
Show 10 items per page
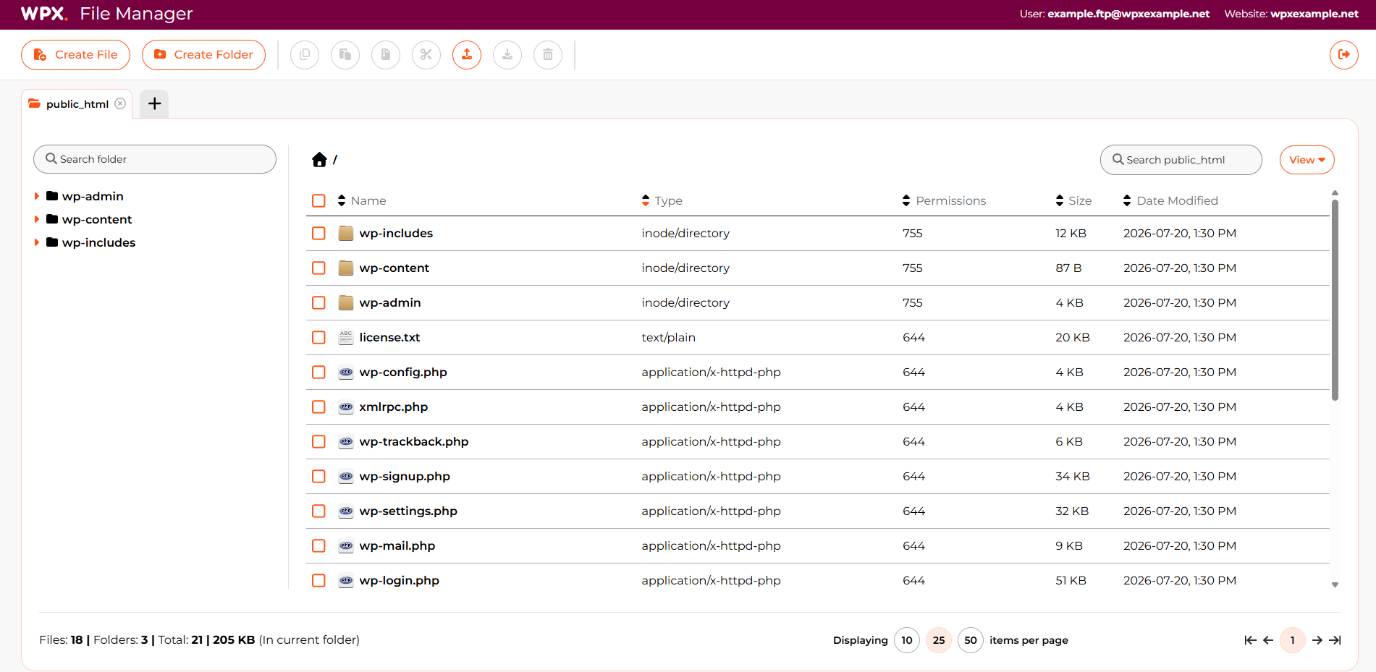coord(907,640)
